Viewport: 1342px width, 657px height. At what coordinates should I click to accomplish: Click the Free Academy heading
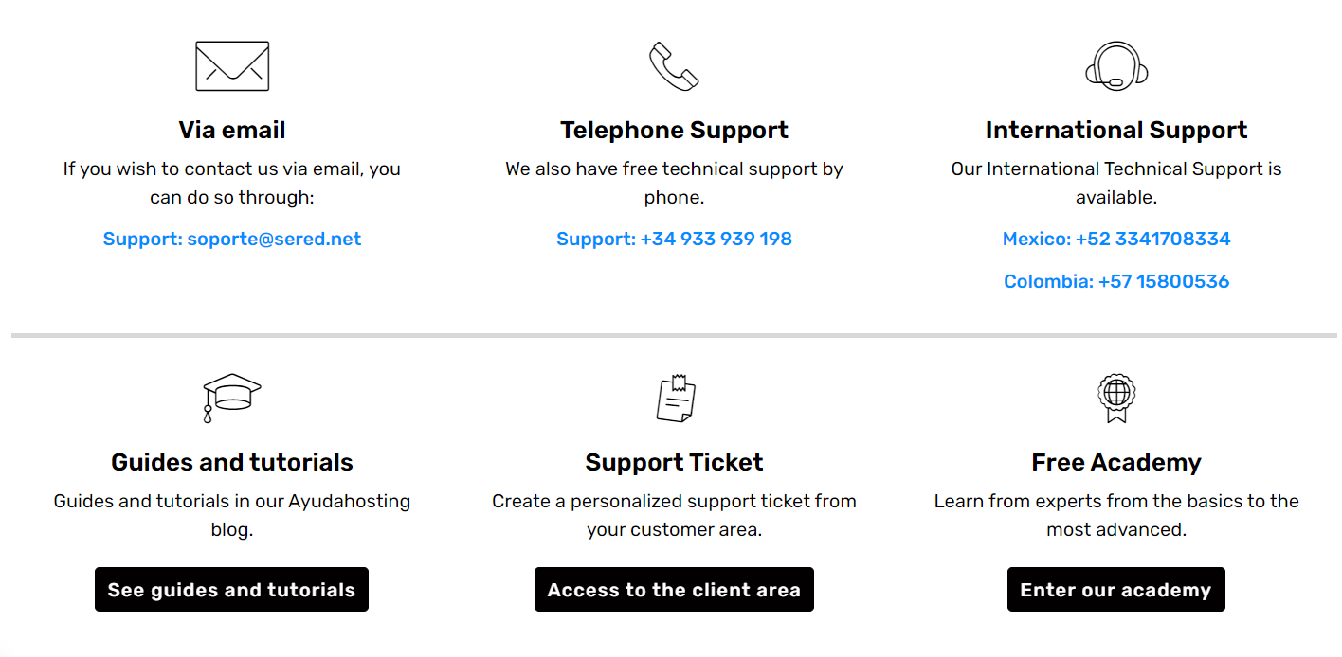click(1116, 462)
